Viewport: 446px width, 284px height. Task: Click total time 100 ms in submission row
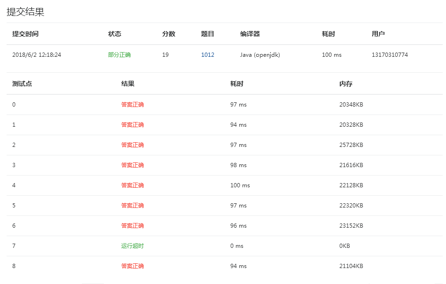point(332,55)
